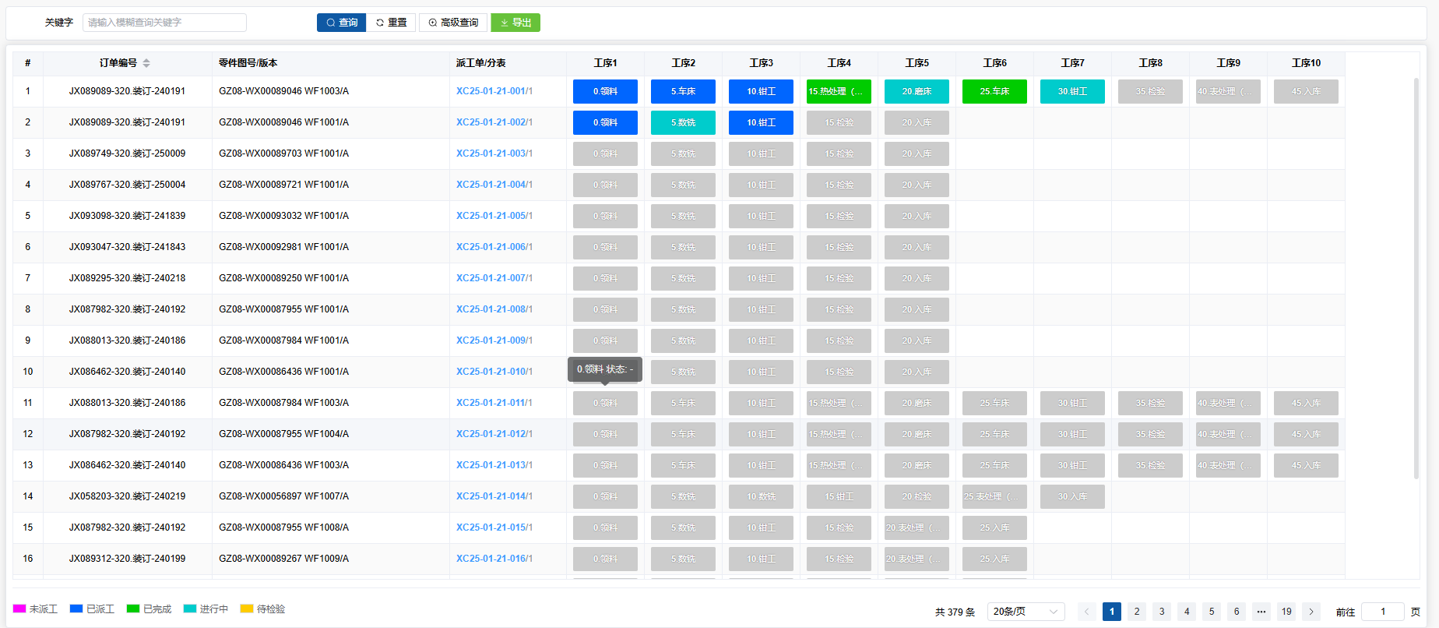Export the table with 导出
The image size is (1439, 628).
coord(515,23)
